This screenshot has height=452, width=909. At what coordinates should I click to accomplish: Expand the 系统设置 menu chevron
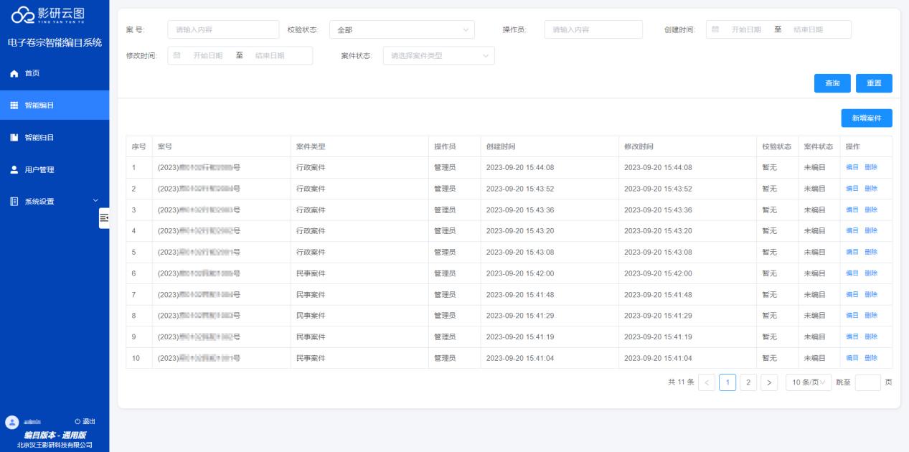coord(95,202)
